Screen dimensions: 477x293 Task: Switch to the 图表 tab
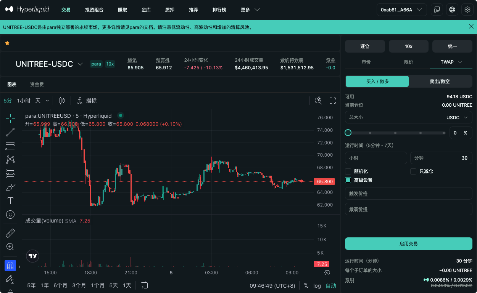12,85
